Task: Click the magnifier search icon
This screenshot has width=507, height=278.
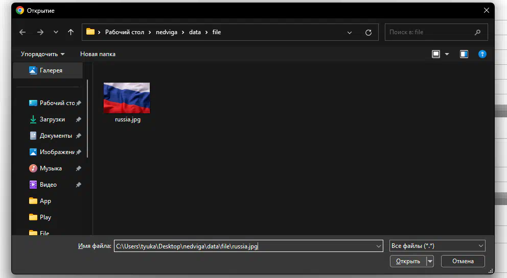Action: 477,32
